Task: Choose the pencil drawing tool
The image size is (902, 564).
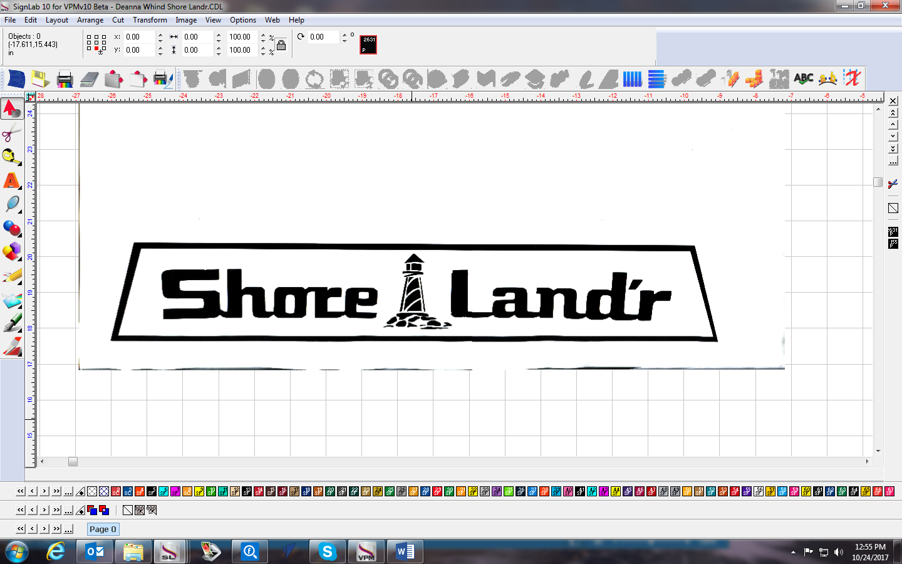Action: point(11,276)
